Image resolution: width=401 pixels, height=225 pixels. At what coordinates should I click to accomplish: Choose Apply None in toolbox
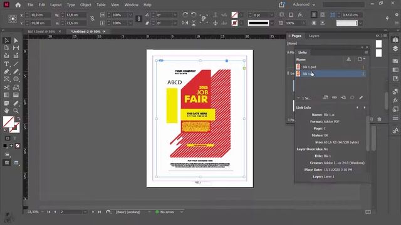point(18,146)
